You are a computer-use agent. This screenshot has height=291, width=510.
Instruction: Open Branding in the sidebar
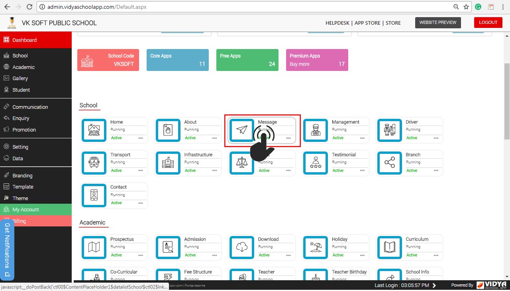coord(36,175)
